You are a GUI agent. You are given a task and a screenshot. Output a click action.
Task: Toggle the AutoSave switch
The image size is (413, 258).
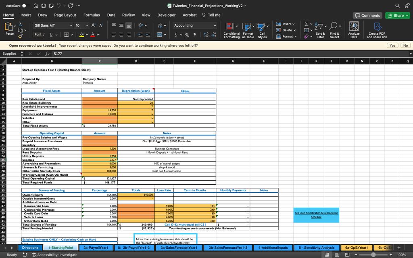pos(25,6)
